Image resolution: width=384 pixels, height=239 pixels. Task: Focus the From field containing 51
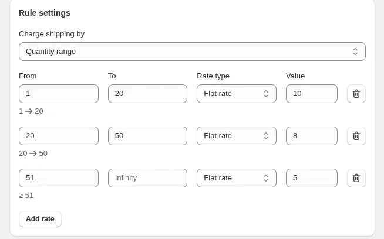(59, 178)
